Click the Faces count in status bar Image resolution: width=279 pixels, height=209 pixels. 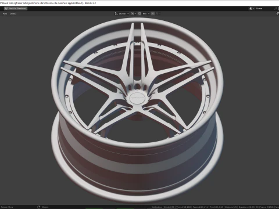click(x=201, y=207)
